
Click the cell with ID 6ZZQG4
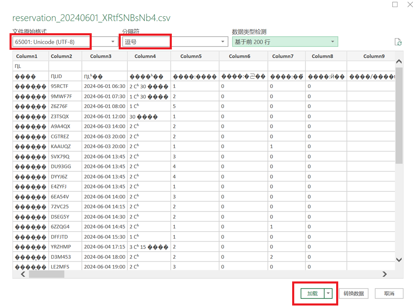pos(65,227)
